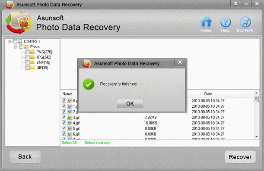Click the Date column header
This screenshot has height=171, width=264.
208,94
